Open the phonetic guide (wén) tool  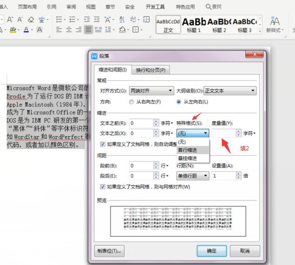pos(41,19)
